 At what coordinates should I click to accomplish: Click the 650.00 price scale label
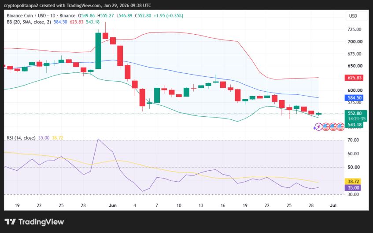355,66
